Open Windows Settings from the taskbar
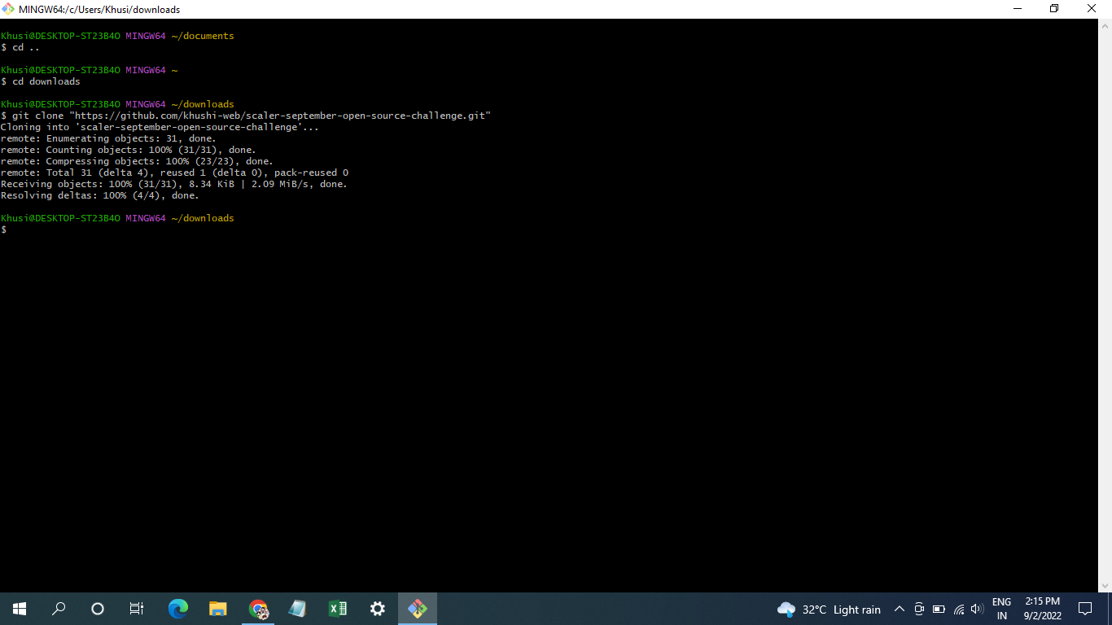The width and height of the screenshot is (1112, 625). (x=377, y=608)
